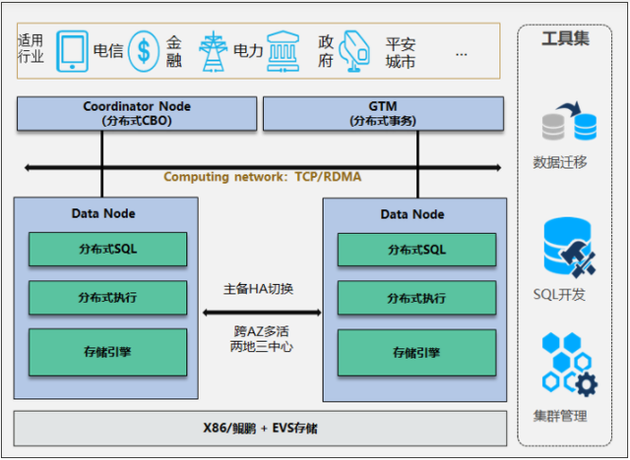
Task: Click the 数据迁移 label
Action: click(560, 162)
